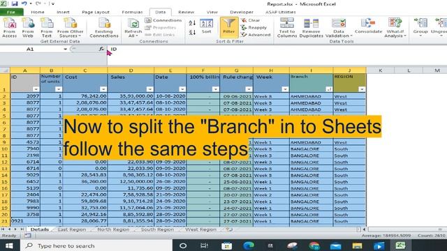Image resolution: width=447 pixels, height=251 pixels.
Task: Open What-If Analysis menu
Action: 395,28
